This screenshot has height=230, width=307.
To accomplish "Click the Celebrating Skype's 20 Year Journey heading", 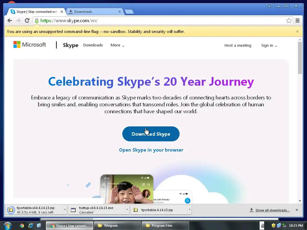I will [x=151, y=82].
